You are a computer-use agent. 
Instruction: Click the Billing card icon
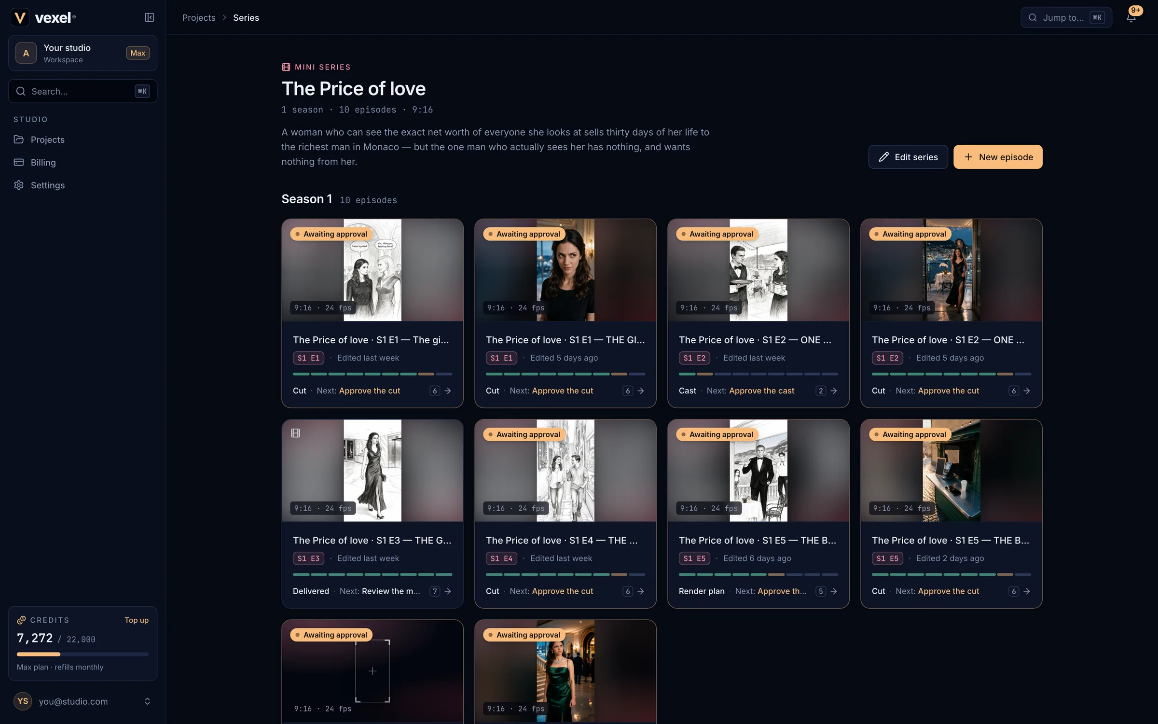point(19,162)
